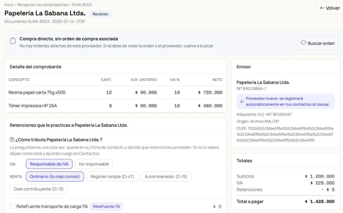The image size is (343, 213).
Task: Open the Inicio breadcrumb link
Action: pyautogui.click(x=9, y=5)
